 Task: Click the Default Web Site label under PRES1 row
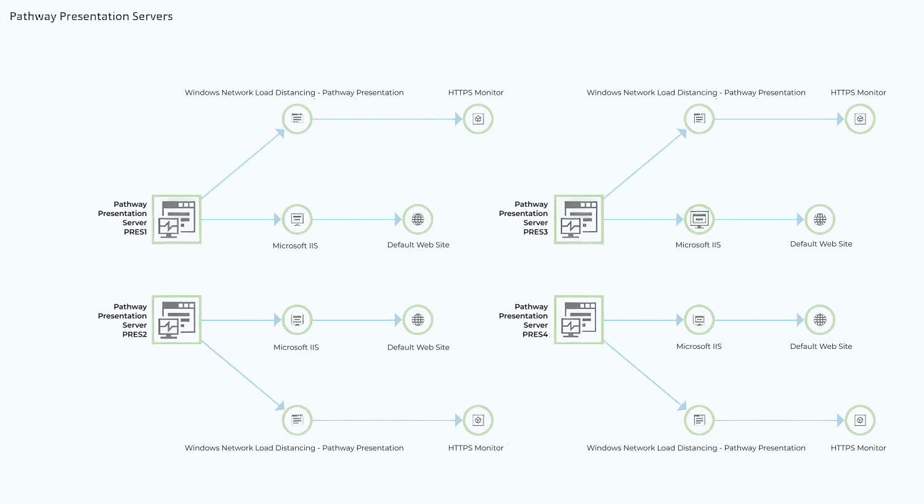click(x=418, y=244)
